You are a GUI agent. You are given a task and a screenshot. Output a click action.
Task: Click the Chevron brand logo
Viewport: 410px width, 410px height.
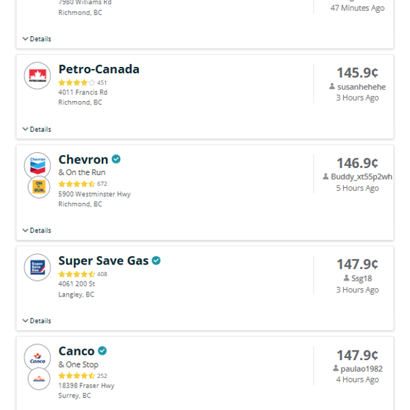[x=38, y=165]
